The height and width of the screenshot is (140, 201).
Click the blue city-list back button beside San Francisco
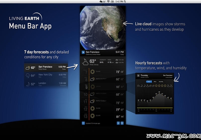tap(83, 52)
